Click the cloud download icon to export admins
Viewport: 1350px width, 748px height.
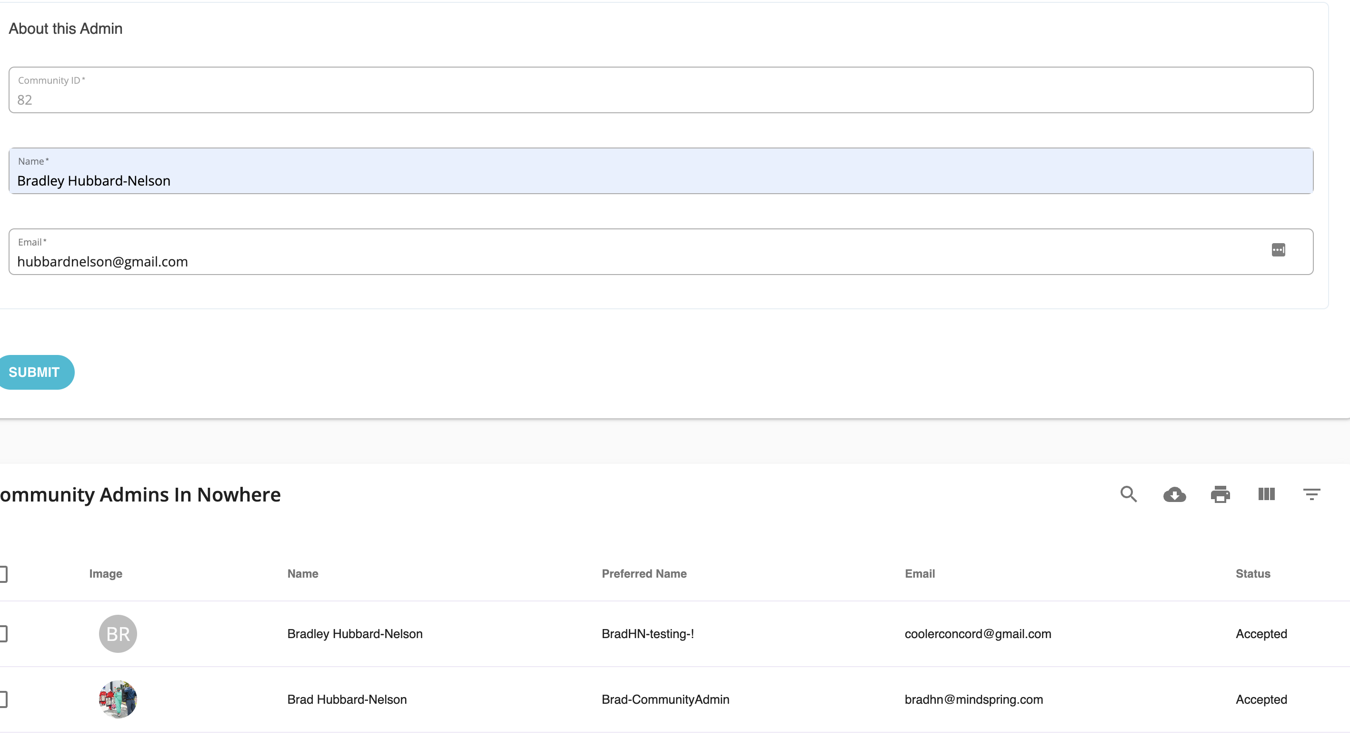point(1175,494)
